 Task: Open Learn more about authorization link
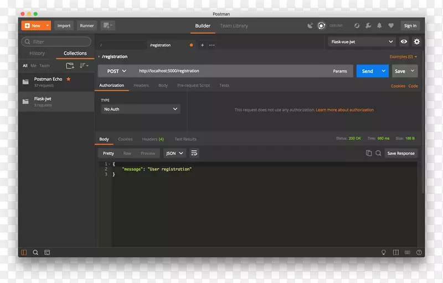pos(344,110)
